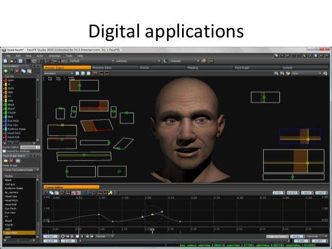This screenshot has width=332, height=249.
Task: Switch to the Face Graph tab
Action: tap(257, 68)
